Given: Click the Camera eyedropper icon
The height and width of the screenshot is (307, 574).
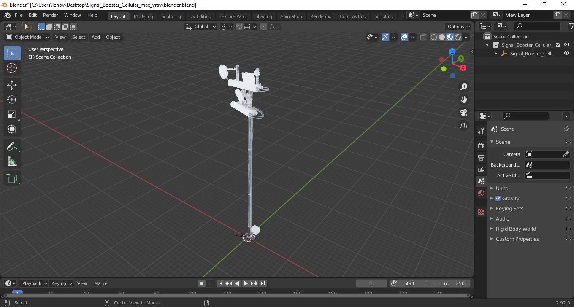Looking at the screenshot, I should [566, 154].
